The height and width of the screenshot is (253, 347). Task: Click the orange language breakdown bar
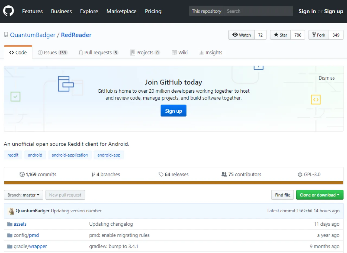pyautogui.click(x=173, y=183)
